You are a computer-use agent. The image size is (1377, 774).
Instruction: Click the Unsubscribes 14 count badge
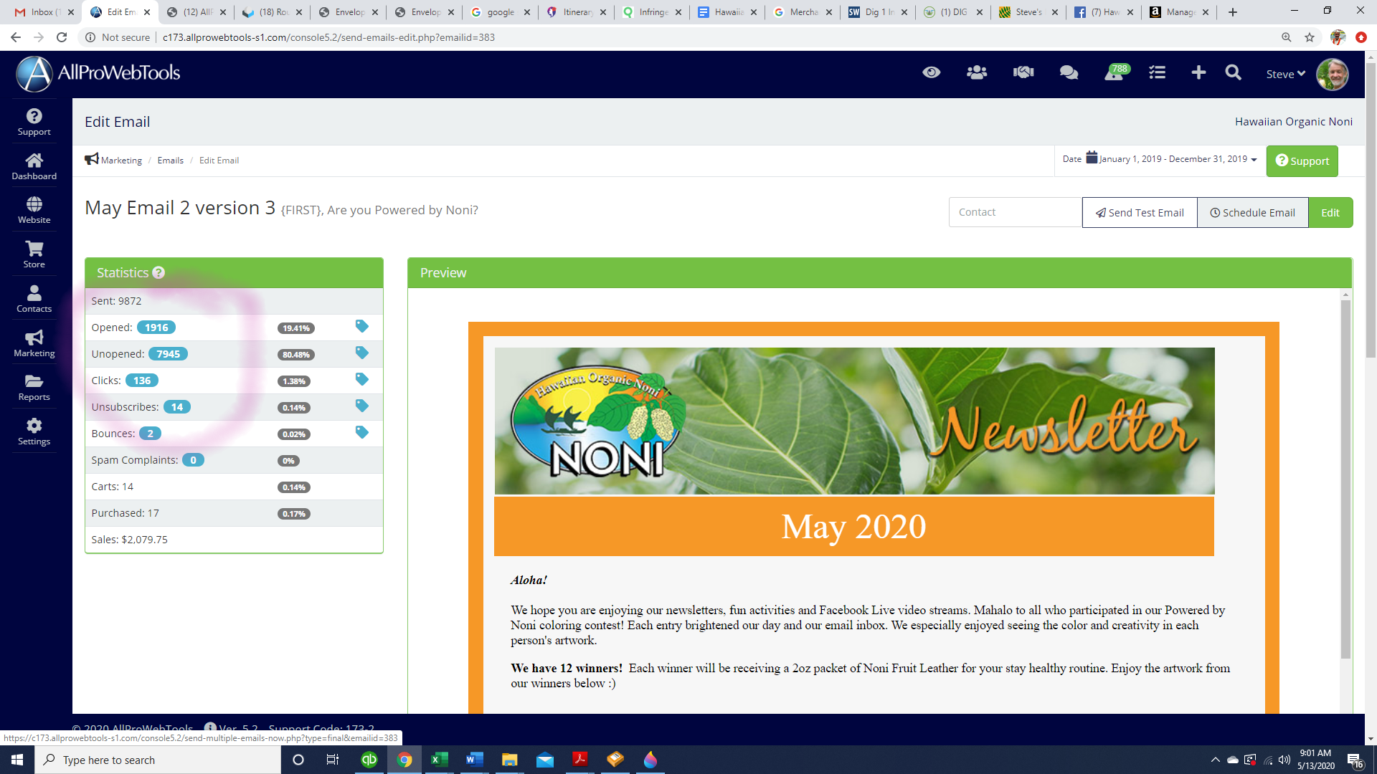tap(176, 407)
